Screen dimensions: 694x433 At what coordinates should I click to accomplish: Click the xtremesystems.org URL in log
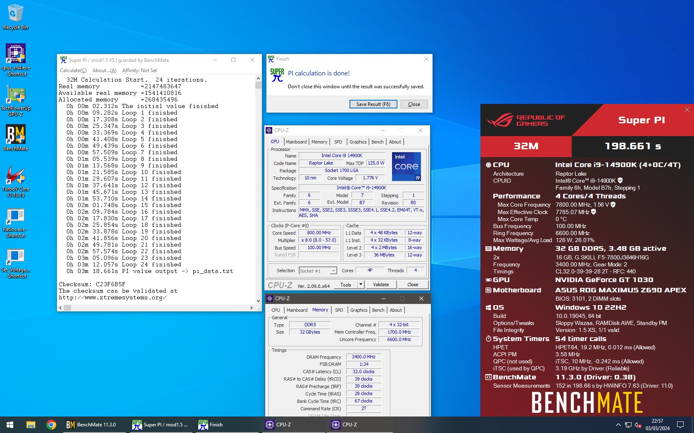113,298
